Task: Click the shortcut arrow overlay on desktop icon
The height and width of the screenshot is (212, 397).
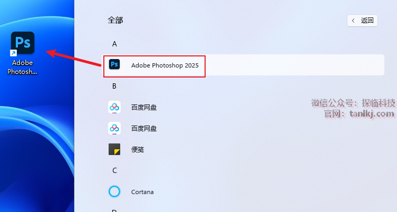Action: 13,53
